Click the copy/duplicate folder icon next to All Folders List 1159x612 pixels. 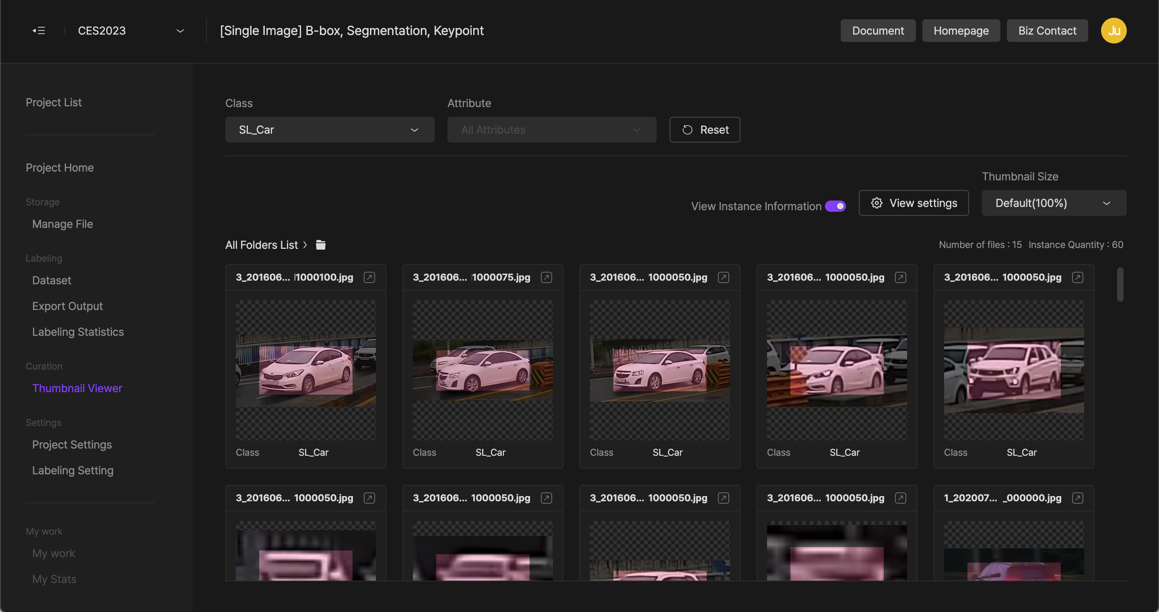point(320,245)
